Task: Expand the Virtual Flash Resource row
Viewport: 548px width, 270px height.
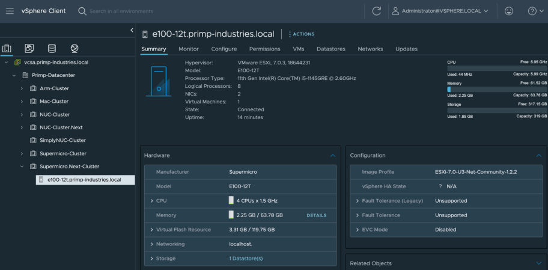Action: 151,230
